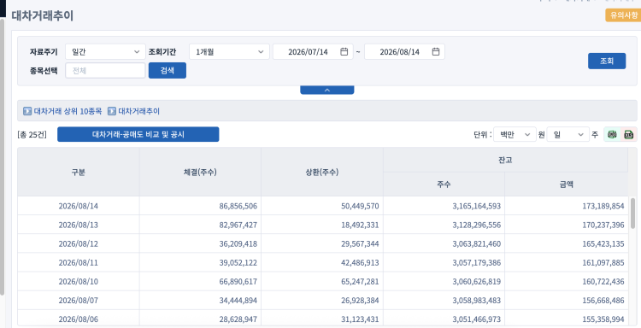Click the 금액 sub-column header
The height and width of the screenshot is (328, 641).
pos(567,184)
